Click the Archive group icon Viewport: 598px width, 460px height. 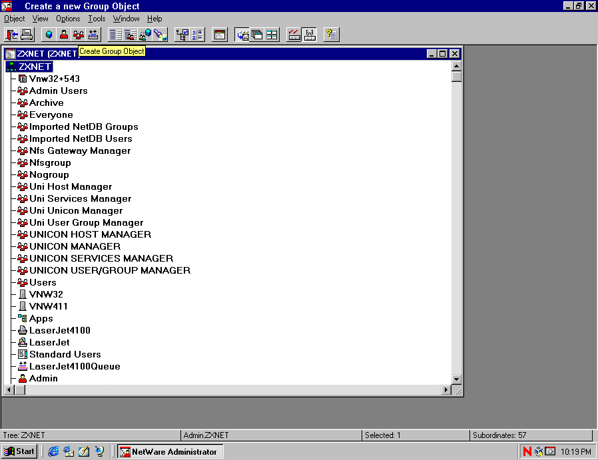coord(23,103)
